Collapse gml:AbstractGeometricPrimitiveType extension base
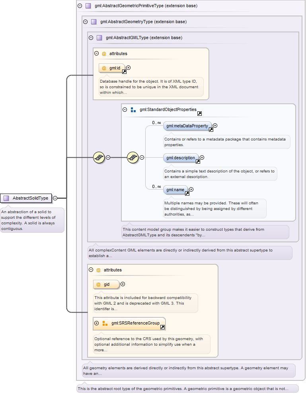Viewport: 306px width, 394px height. [x=80, y=6]
